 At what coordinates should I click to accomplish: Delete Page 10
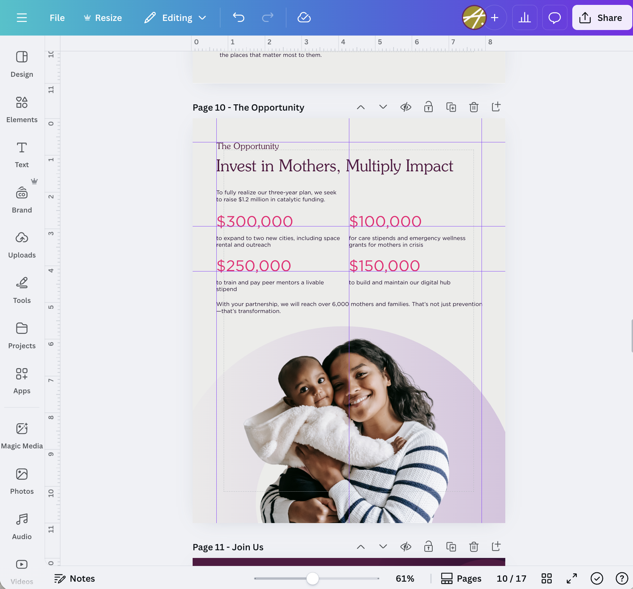tap(474, 107)
